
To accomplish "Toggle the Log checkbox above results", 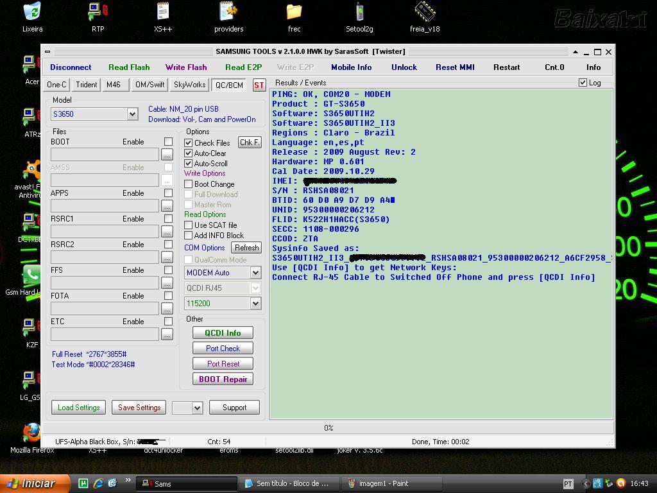I will pyautogui.click(x=583, y=83).
